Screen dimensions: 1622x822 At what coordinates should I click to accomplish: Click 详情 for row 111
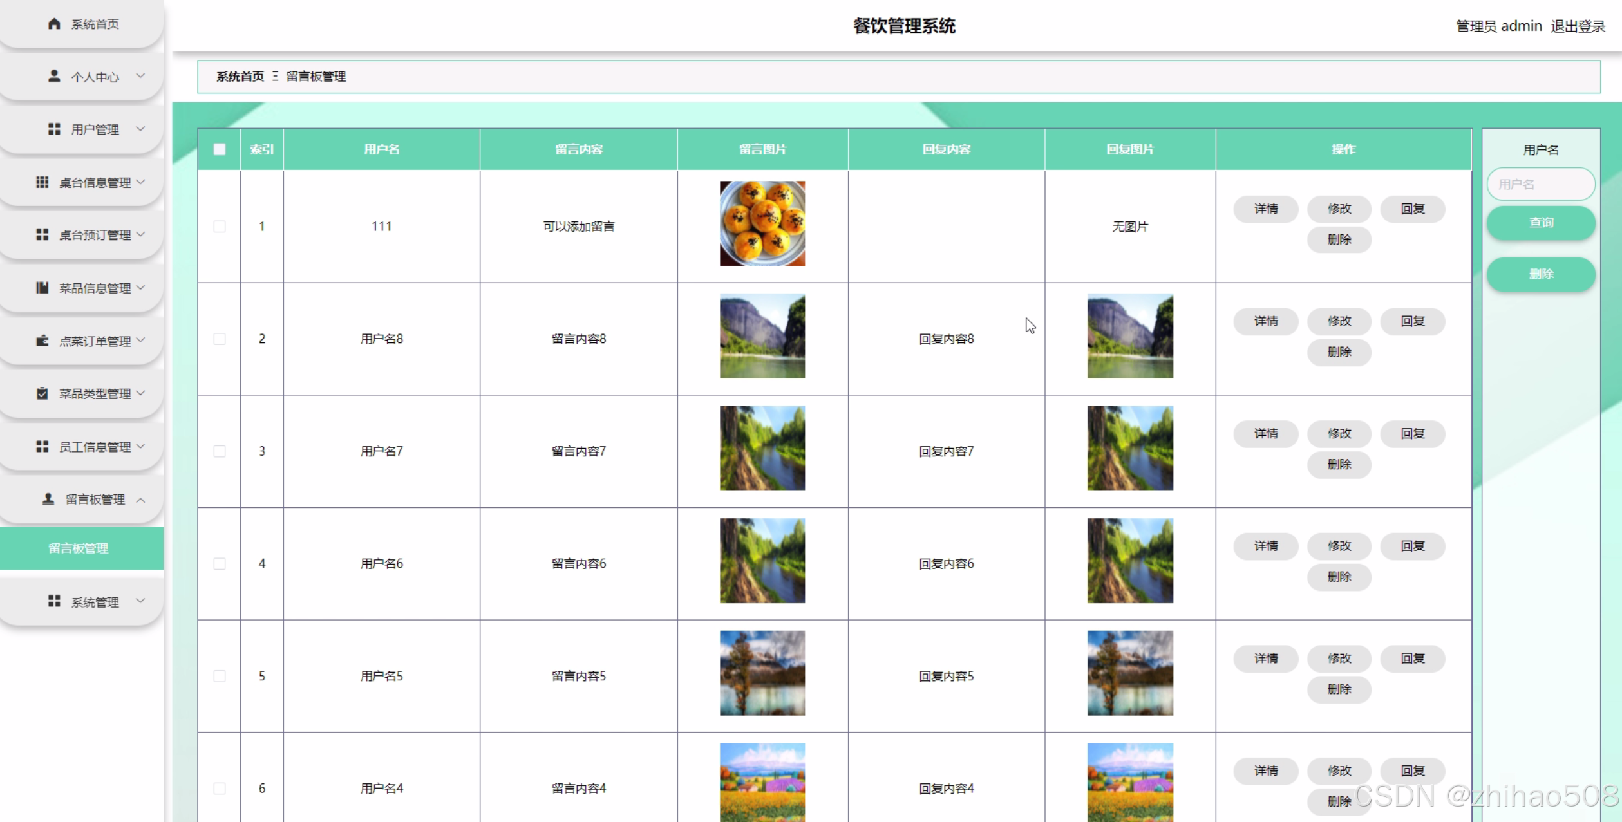click(1266, 209)
